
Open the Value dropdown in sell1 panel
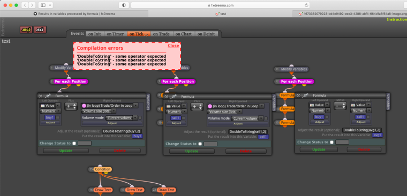point(176,106)
